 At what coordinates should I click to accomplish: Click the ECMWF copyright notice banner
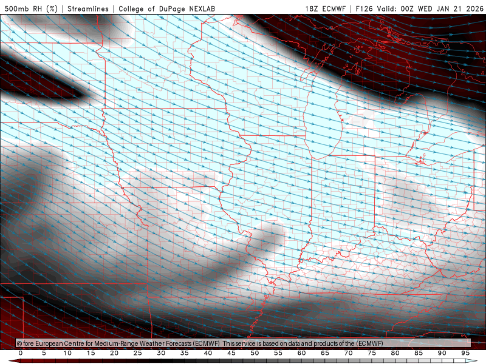(244, 343)
